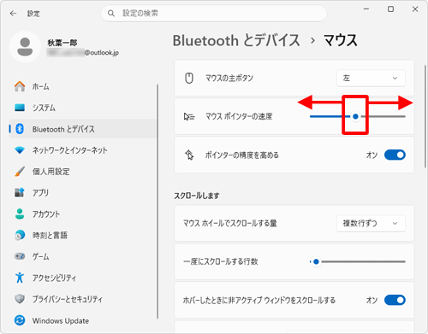
Task: Click the Bluetooth とデバイス breadcrumb link
Action: point(236,40)
